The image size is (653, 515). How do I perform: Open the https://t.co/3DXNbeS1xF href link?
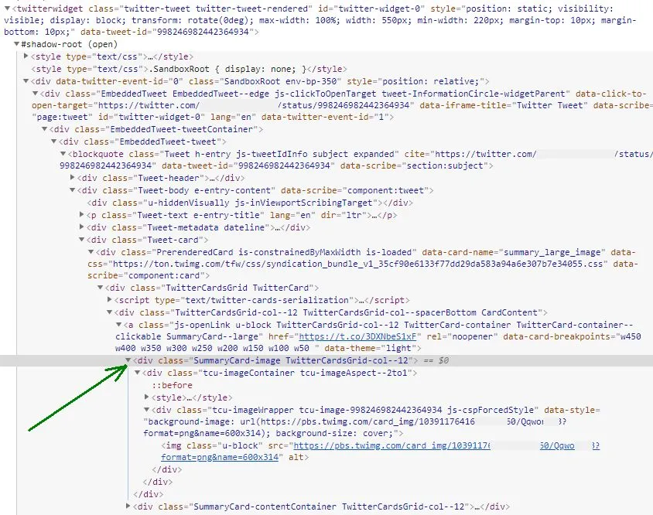click(357, 336)
